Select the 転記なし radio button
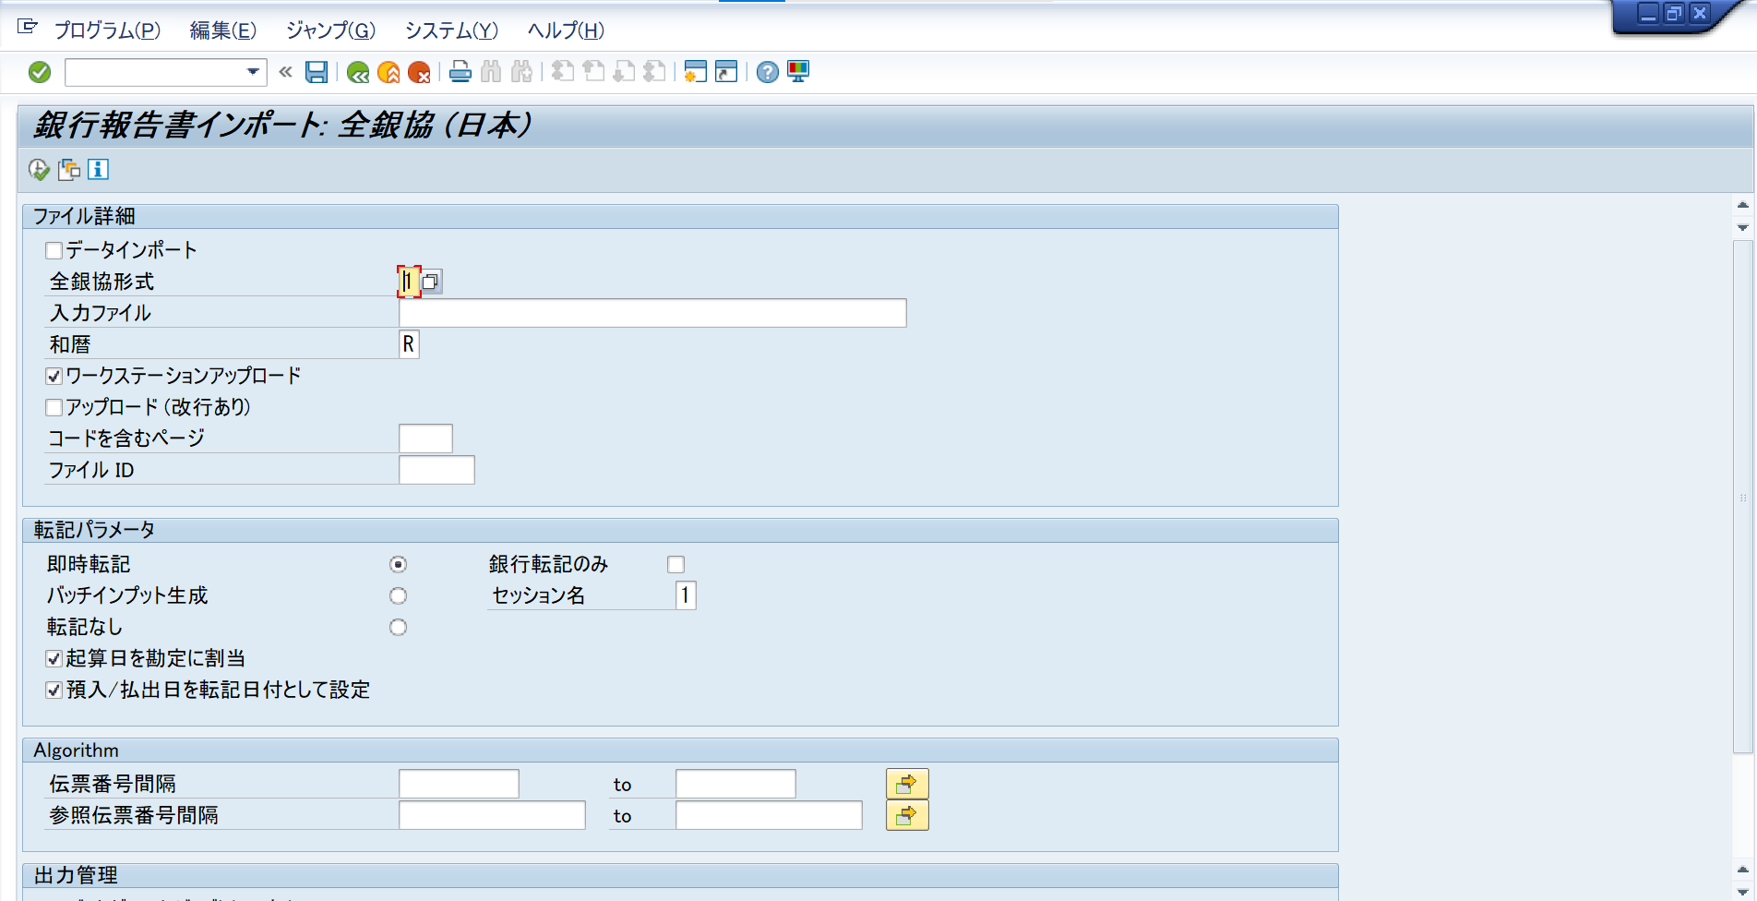This screenshot has height=901, width=1757. point(398,627)
